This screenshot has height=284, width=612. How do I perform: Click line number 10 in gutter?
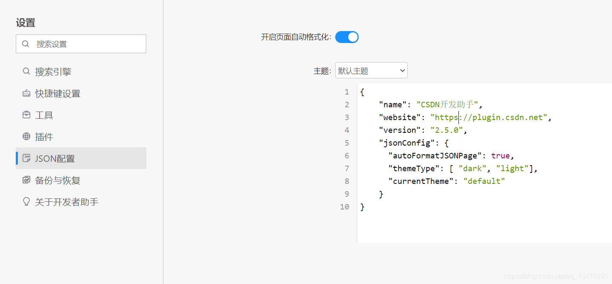coord(345,207)
